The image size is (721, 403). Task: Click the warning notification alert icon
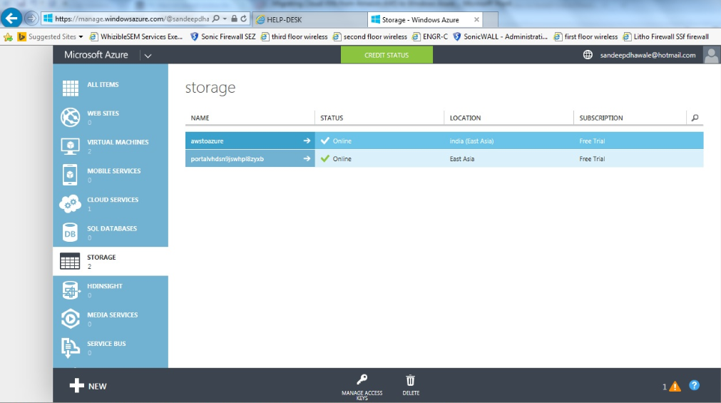click(675, 387)
